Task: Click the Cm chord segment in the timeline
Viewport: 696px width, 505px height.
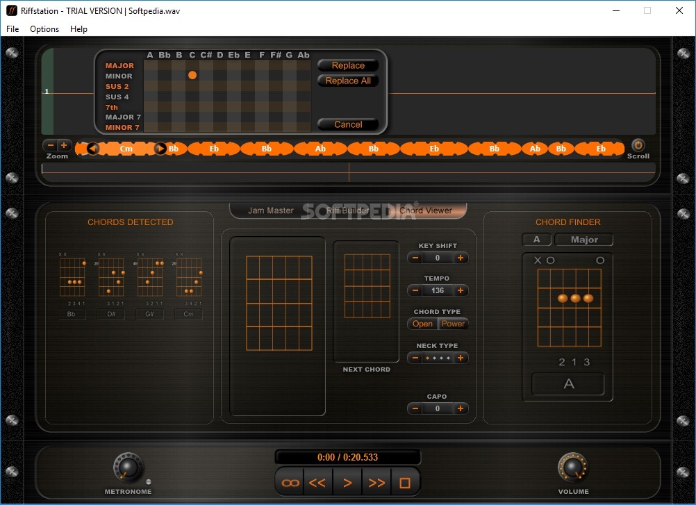Action: [x=126, y=149]
